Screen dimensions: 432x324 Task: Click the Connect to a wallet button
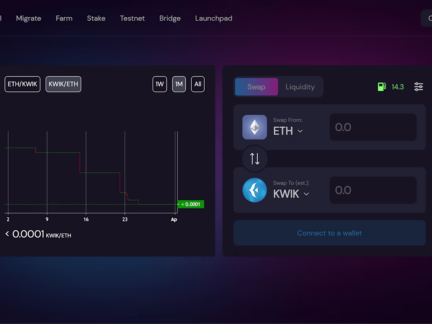pyautogui.click(x=329, y=233)
